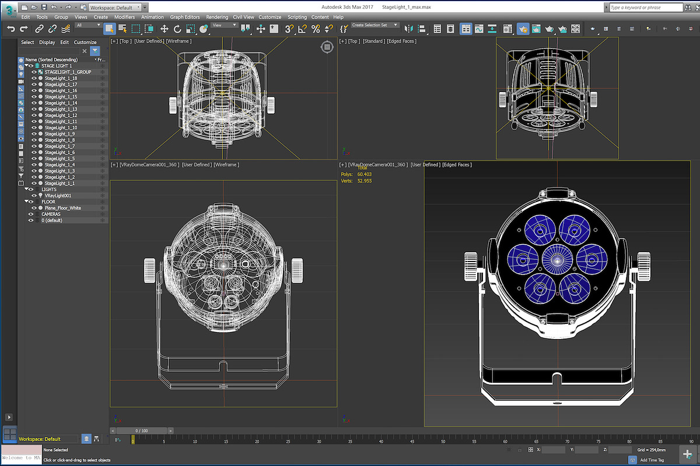This screenshot has height=466, width=700.
Task: Toggle the Percent Snap button
Action: coord(316,29)
